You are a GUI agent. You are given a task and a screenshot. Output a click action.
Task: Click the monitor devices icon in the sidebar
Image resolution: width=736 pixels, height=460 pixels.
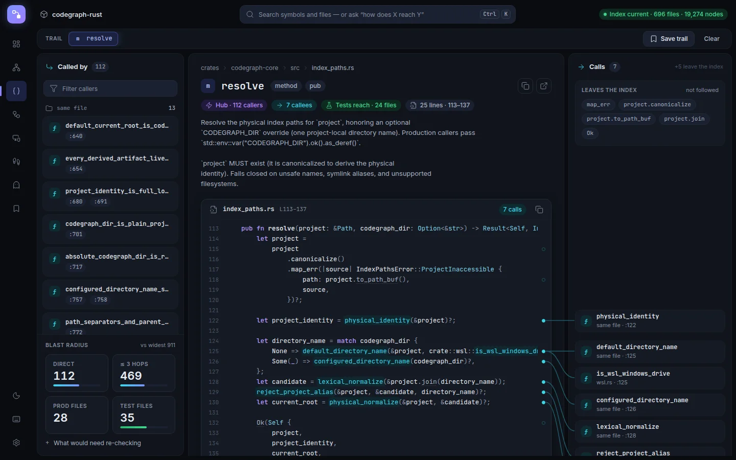(x=16, y=138)
